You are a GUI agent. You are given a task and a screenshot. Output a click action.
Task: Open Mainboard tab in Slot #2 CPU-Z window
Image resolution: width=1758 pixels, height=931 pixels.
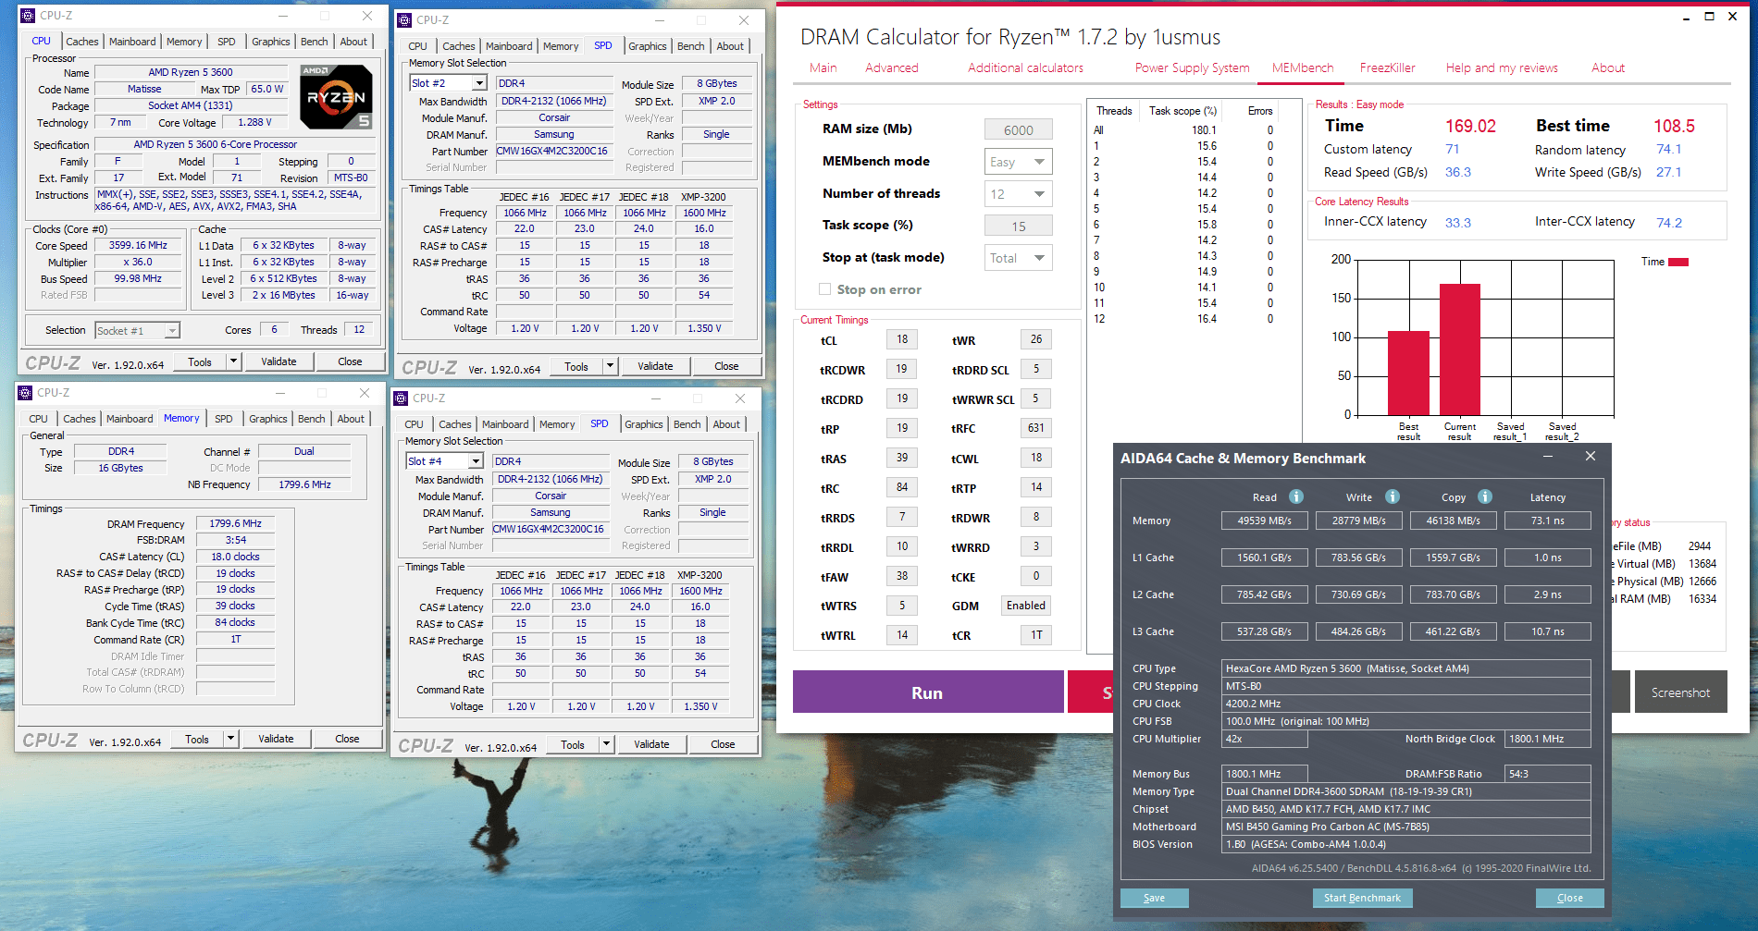pyautogui.click(x=509, y=46)
